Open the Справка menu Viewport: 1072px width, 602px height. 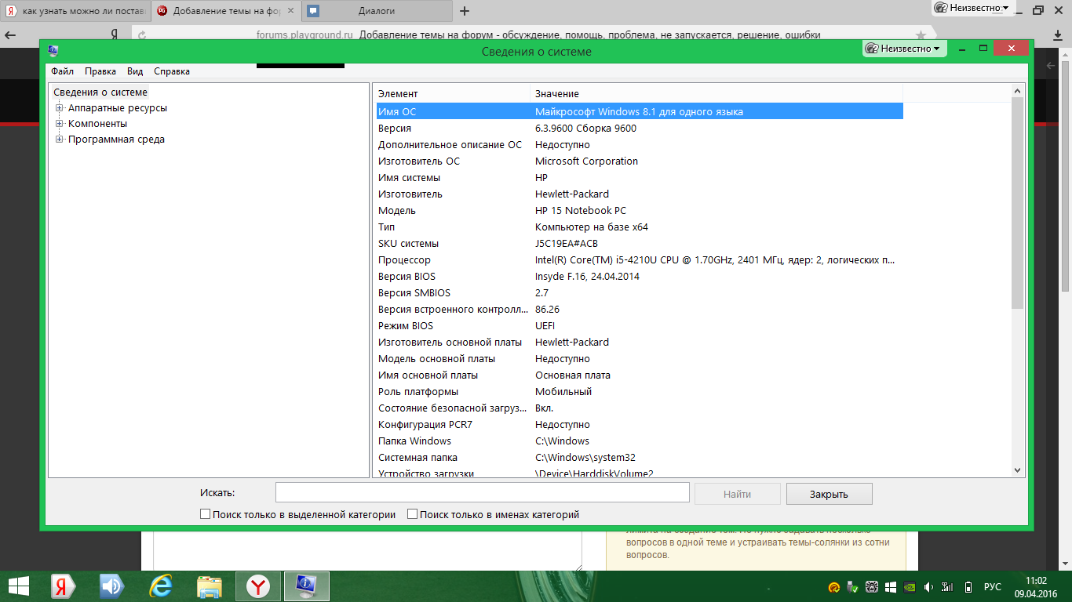coord(172,71)
